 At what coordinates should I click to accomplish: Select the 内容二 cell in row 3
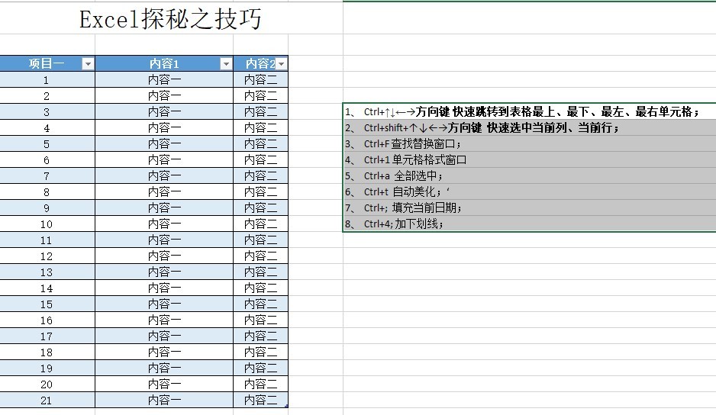coord(260,112)
